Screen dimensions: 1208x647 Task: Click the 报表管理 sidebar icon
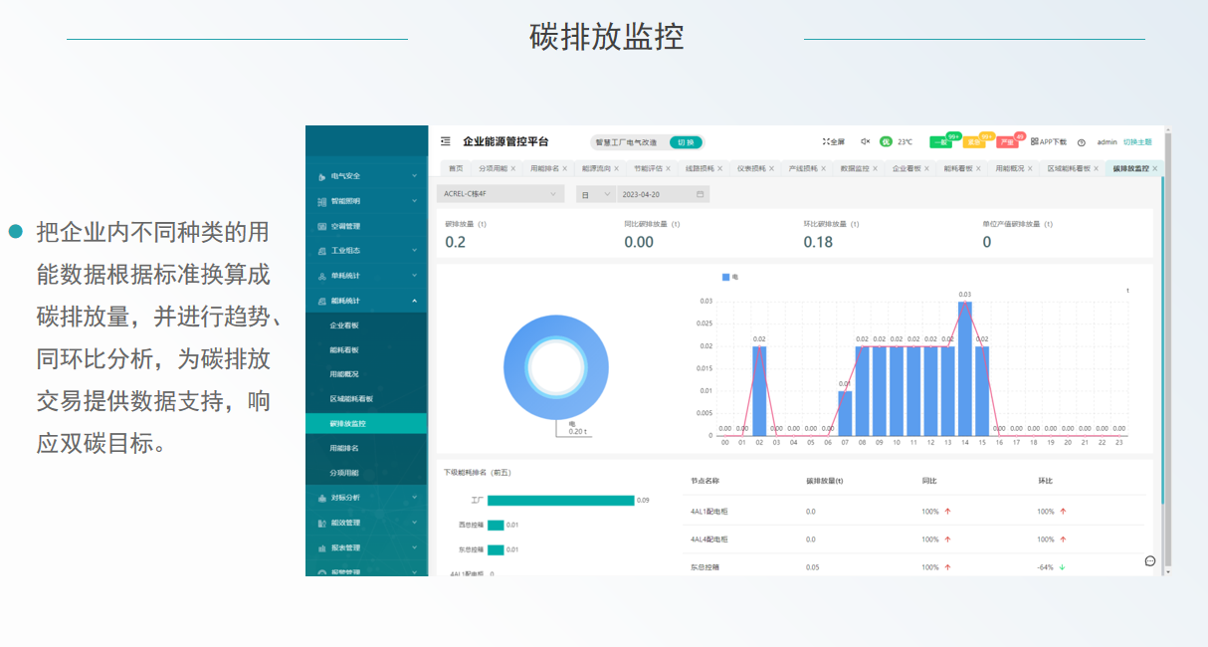321,547
